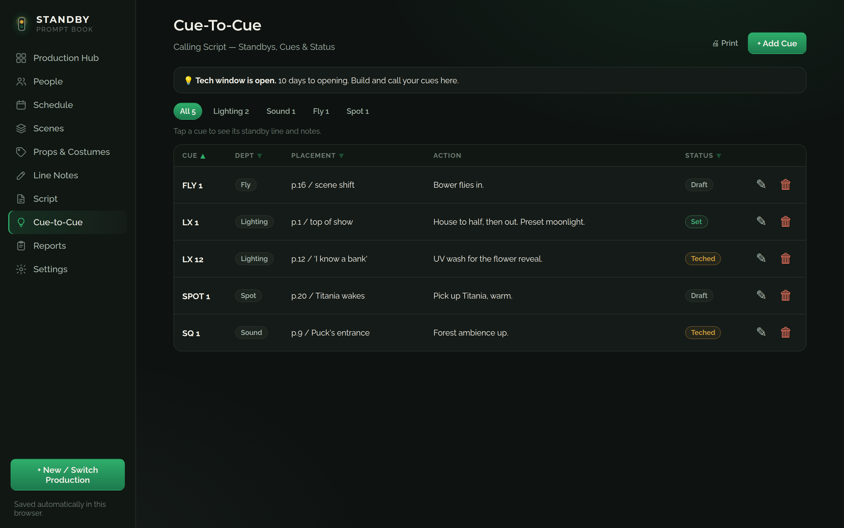Click the Add Cue button

(777, 43)
